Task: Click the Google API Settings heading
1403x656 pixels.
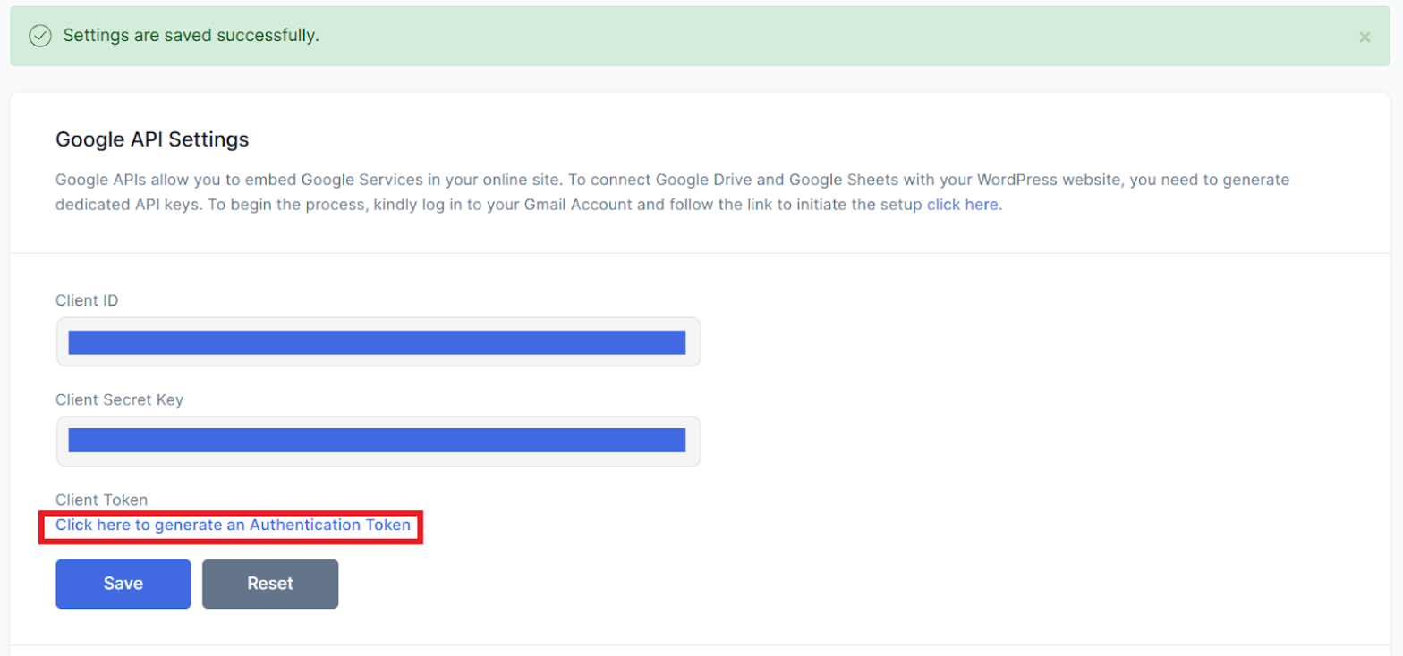Action: click(152, 139)
